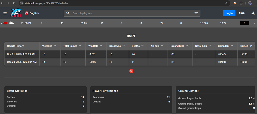Select the Dec 21, 2025 update history row

[x=22, y=54]
